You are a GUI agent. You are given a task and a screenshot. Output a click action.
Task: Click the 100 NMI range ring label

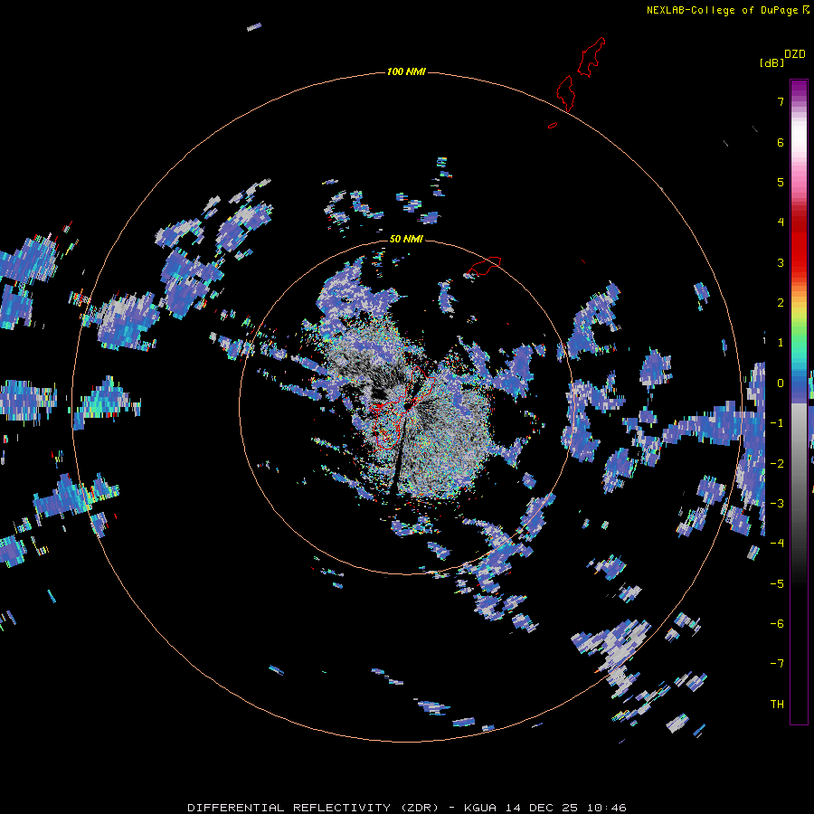click(406, 71)
